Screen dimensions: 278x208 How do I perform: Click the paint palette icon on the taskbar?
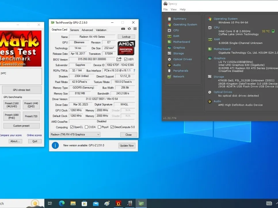[107, 203]
